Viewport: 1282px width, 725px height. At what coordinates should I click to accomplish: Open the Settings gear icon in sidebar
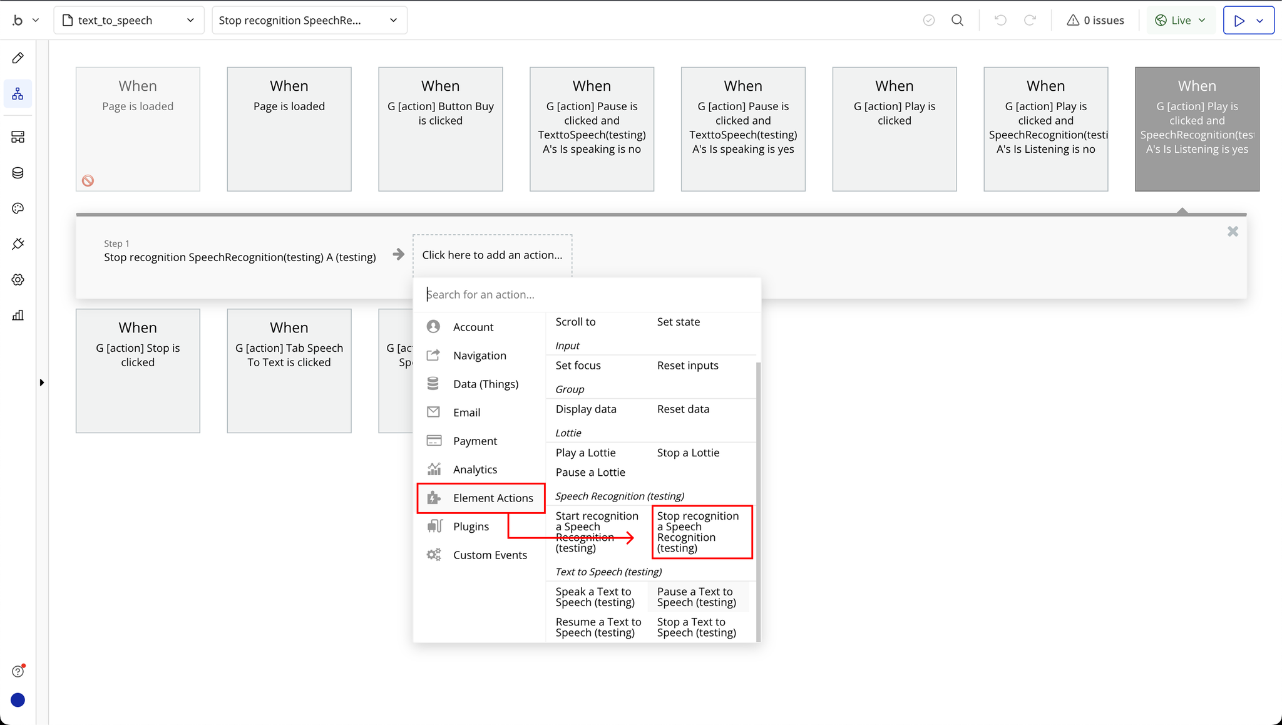(18, 280)
